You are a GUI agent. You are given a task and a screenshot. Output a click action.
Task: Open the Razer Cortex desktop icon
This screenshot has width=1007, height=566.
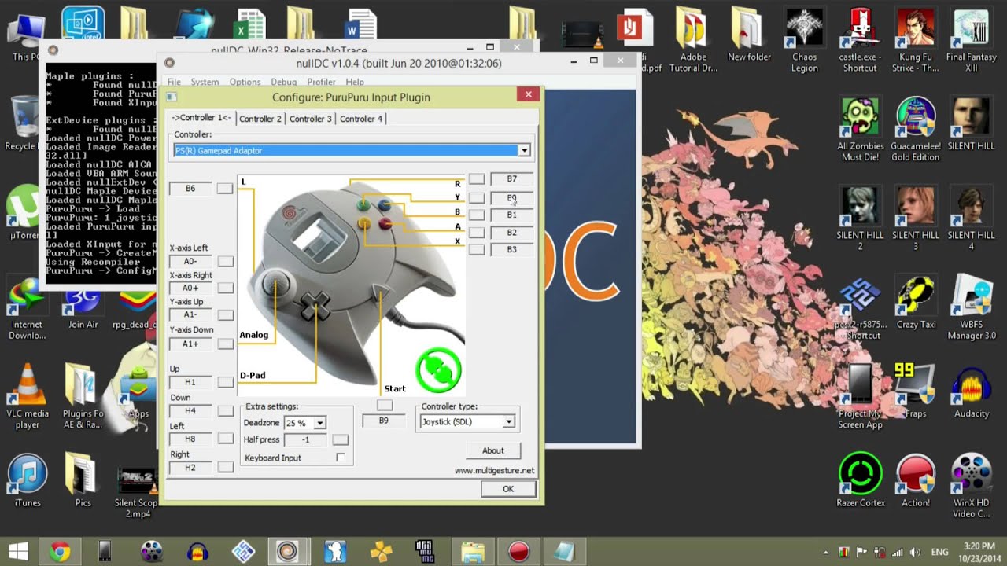[x=860, y=480]
